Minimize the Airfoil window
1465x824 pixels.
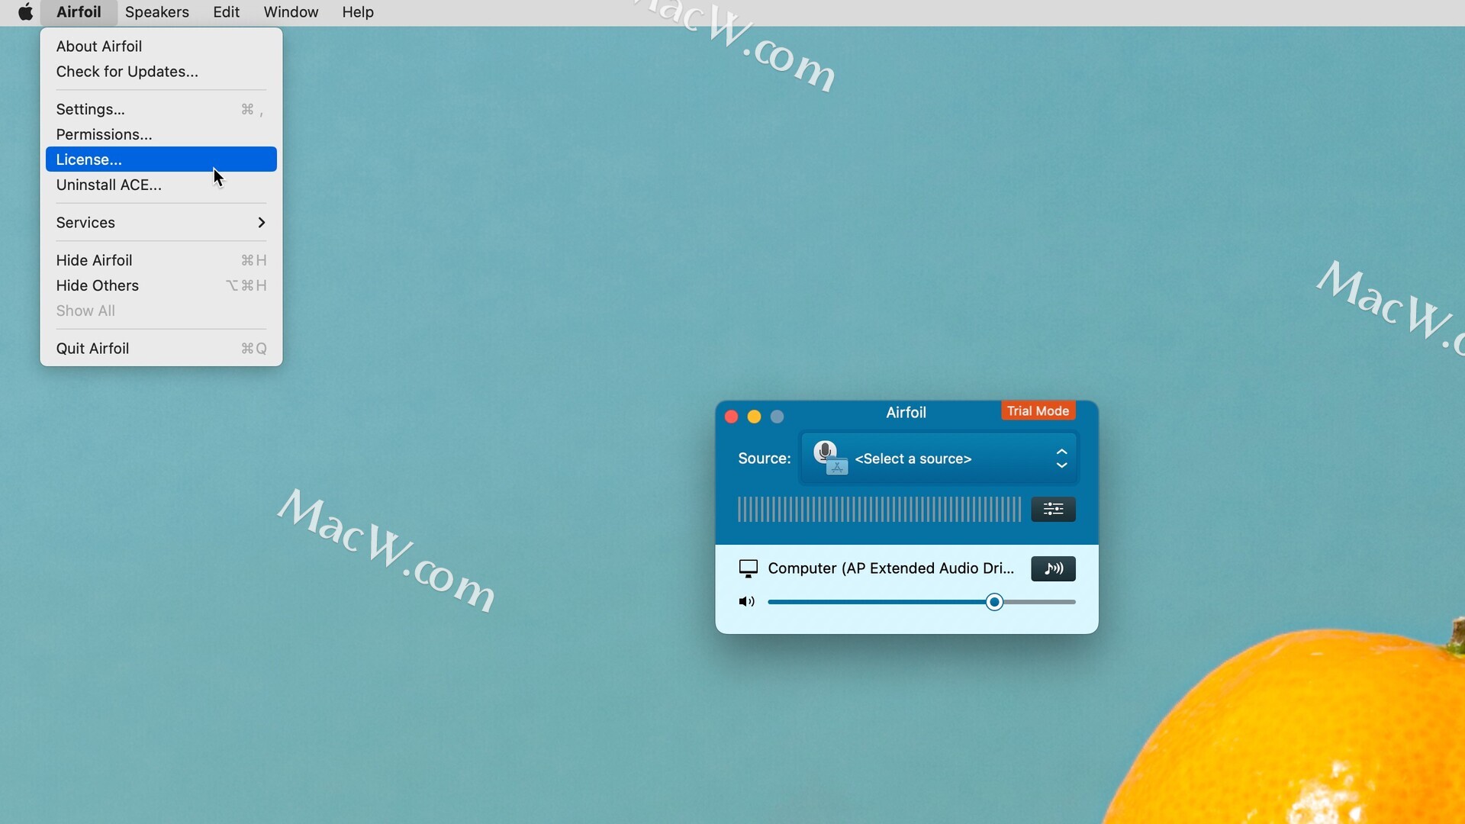tap(754, 417)
